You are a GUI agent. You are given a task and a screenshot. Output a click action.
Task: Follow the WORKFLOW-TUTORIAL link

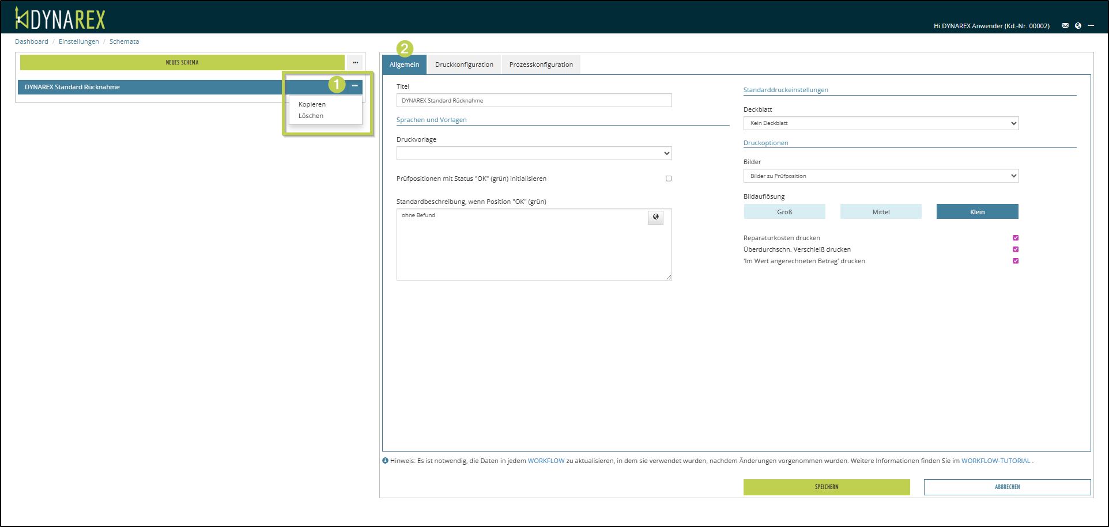tap(995, 461)
